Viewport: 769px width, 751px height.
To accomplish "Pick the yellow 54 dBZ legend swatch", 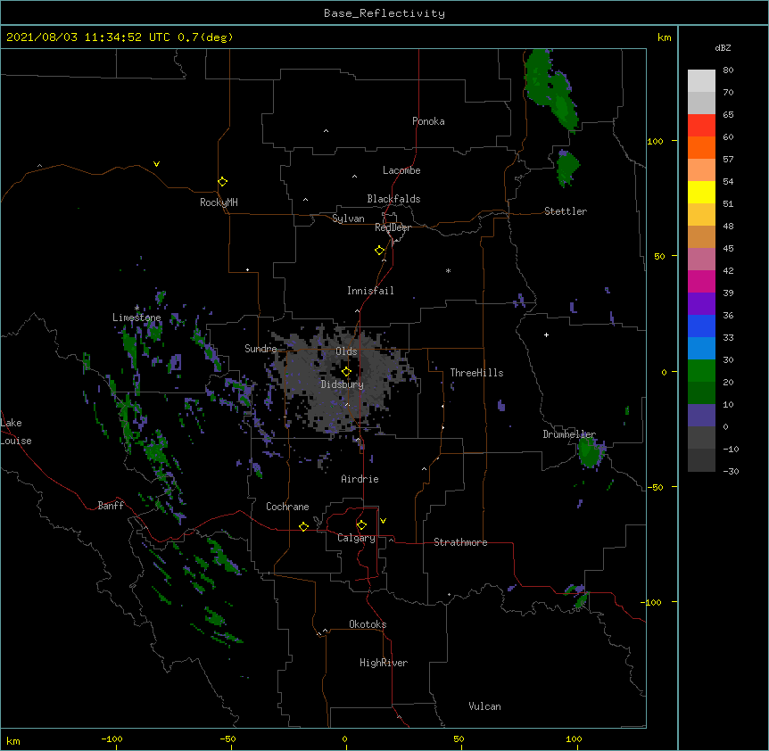I will [701, 192].
